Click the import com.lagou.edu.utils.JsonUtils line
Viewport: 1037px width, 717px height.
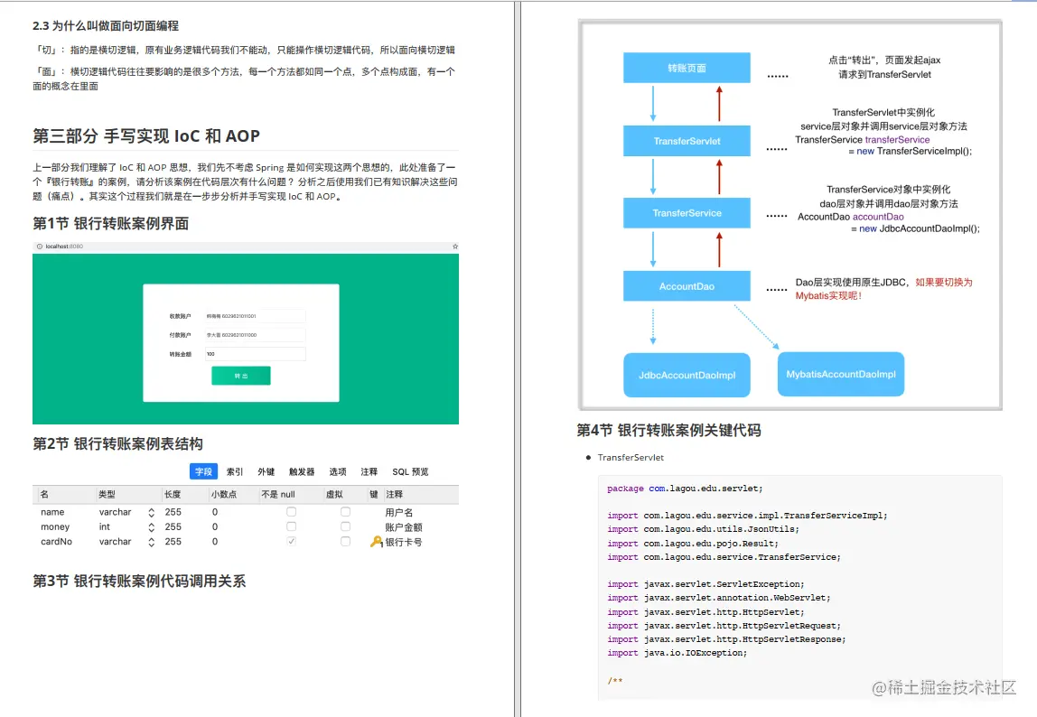pyautogui.click(x=703, y=529)
